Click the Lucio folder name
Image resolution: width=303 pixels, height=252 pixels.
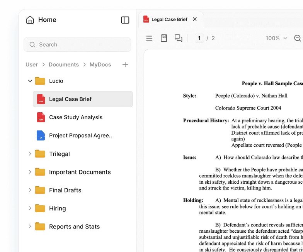coord(56,81)
